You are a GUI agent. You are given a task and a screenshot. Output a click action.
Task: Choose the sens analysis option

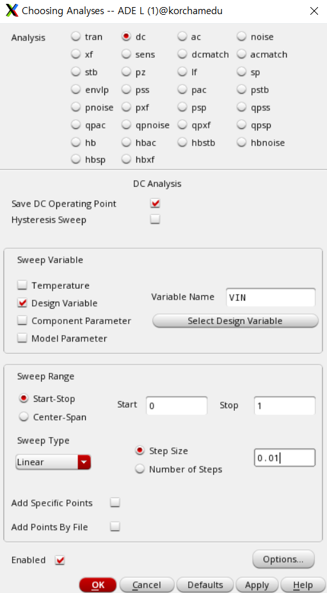point(126,54)
